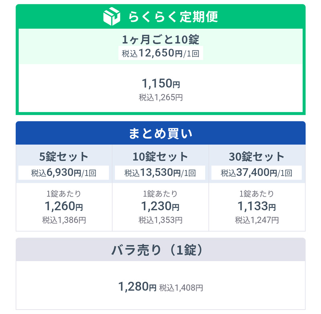321x314 pixels.
Task: Open the まとめ買い section header
Action: point(160,133)
